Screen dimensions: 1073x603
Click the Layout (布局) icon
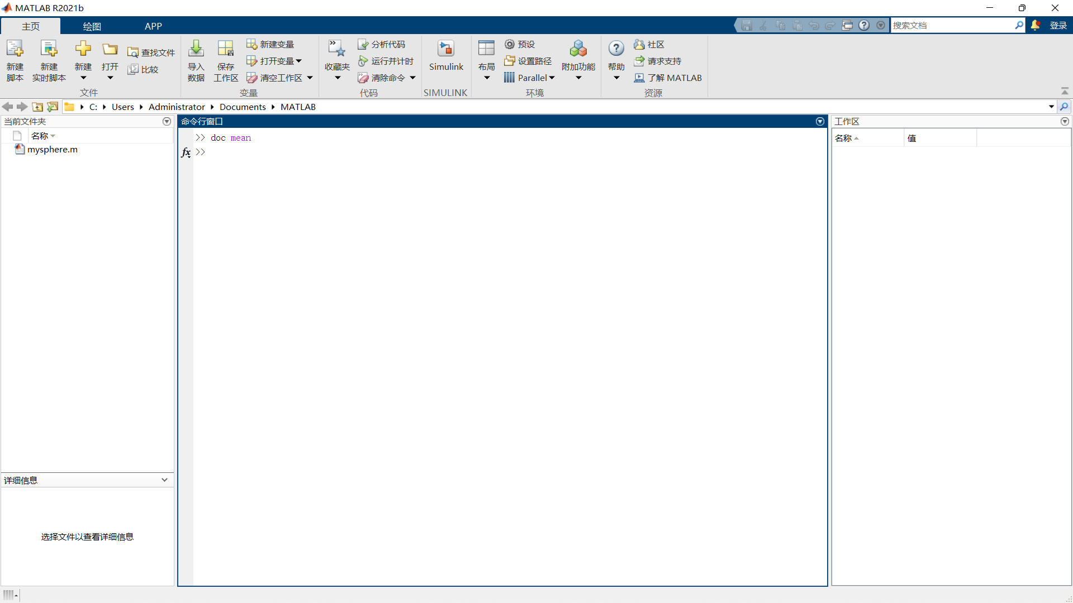tap(487, 48)
